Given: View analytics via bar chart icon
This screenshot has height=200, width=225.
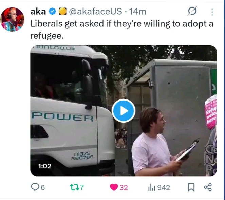Looking at the screenshot, I should pos(152,187).
